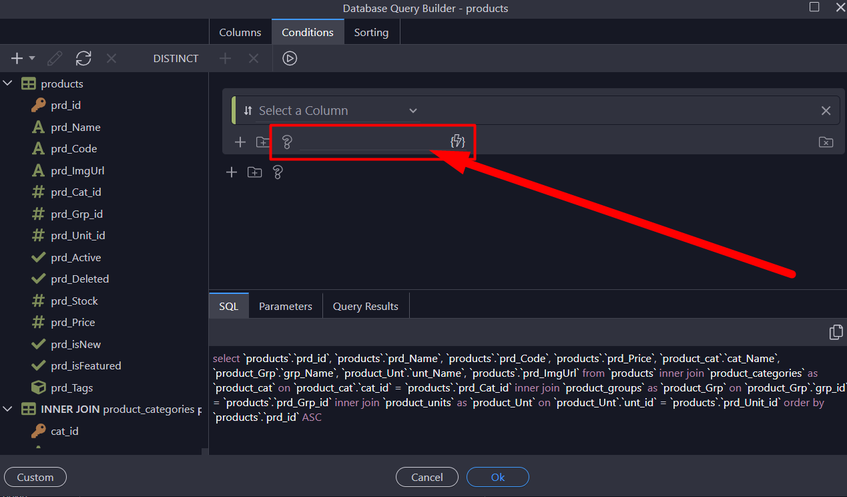This screenshot has width=847, height=497.
Task: Open the parameter picker lightning icon
Action: [458, 141]
